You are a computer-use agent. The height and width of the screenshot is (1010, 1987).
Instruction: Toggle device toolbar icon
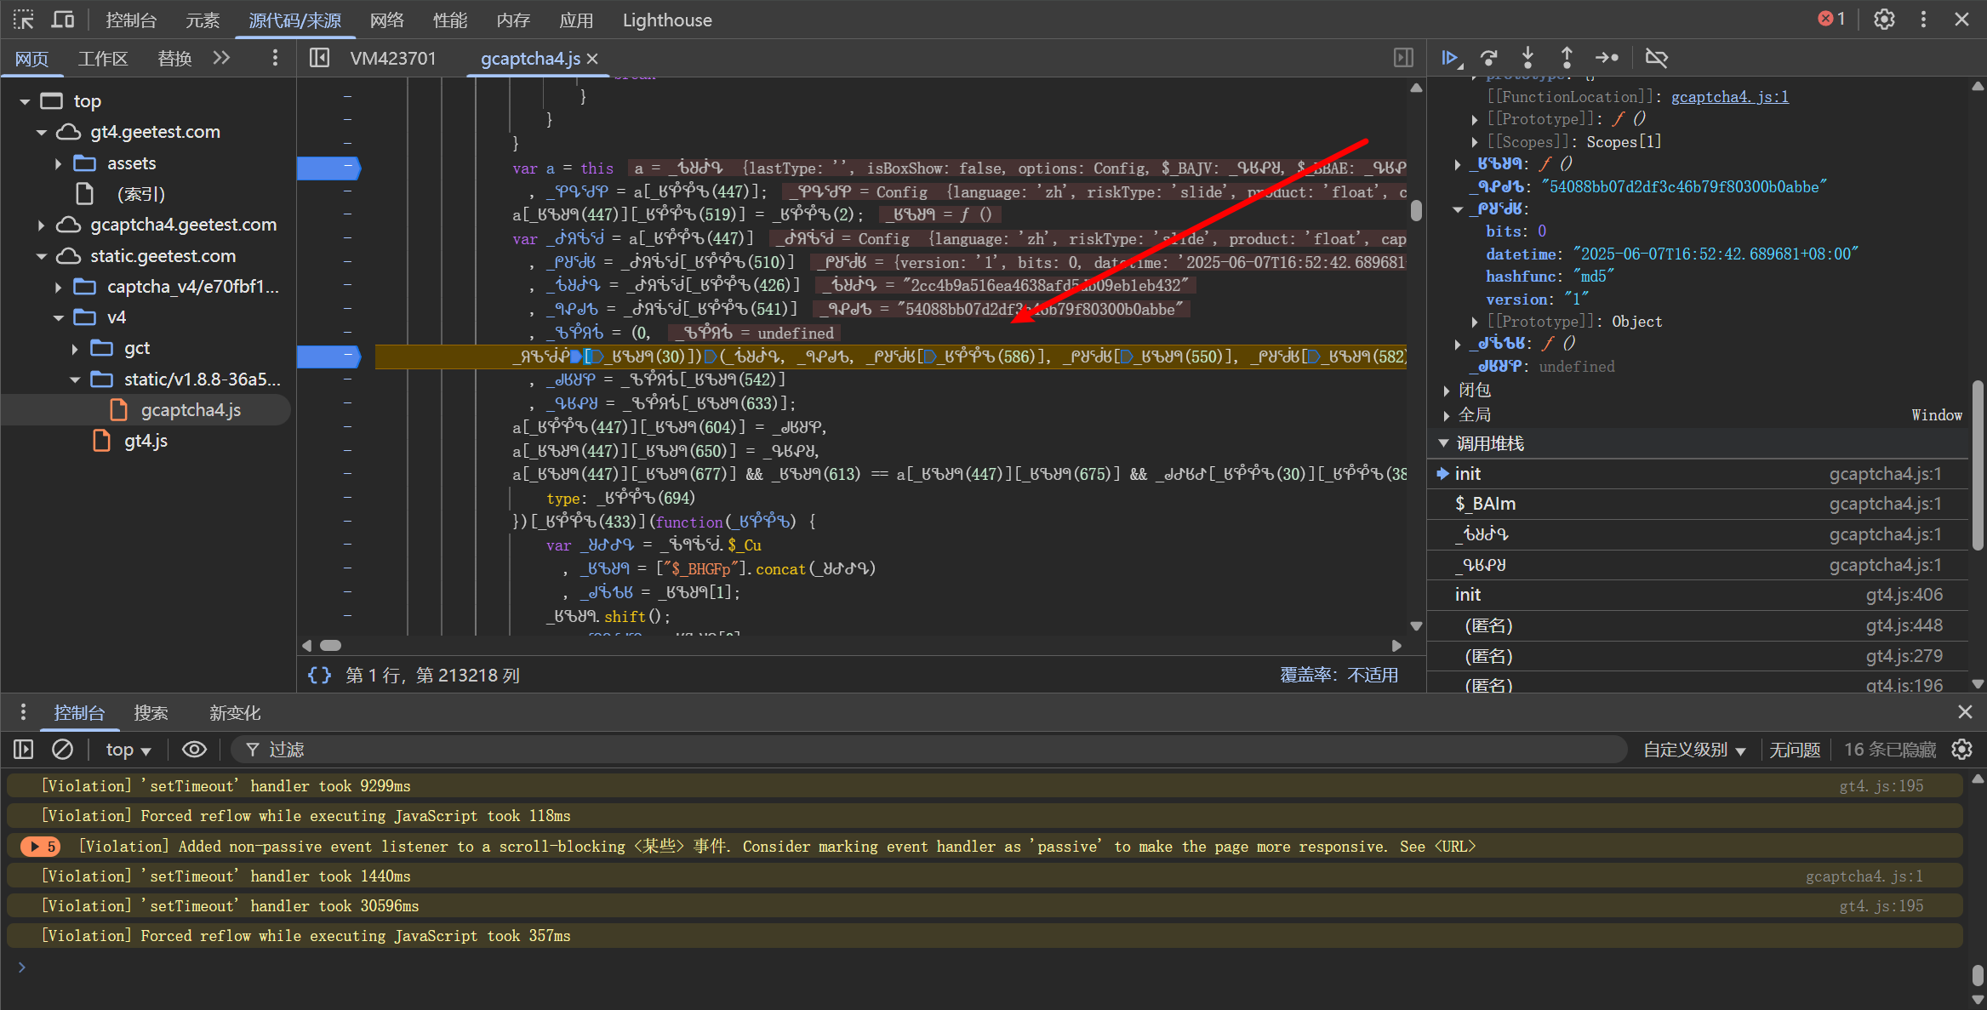click(x=63, y=20)
